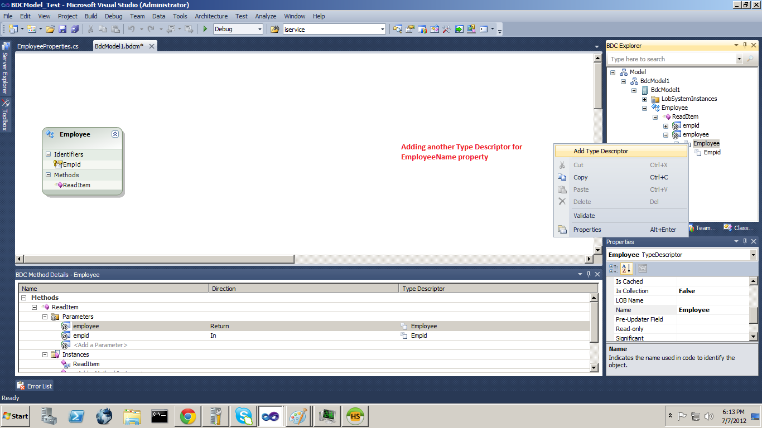
Task: Open the iservice find combo box
Action: [382, 29]
